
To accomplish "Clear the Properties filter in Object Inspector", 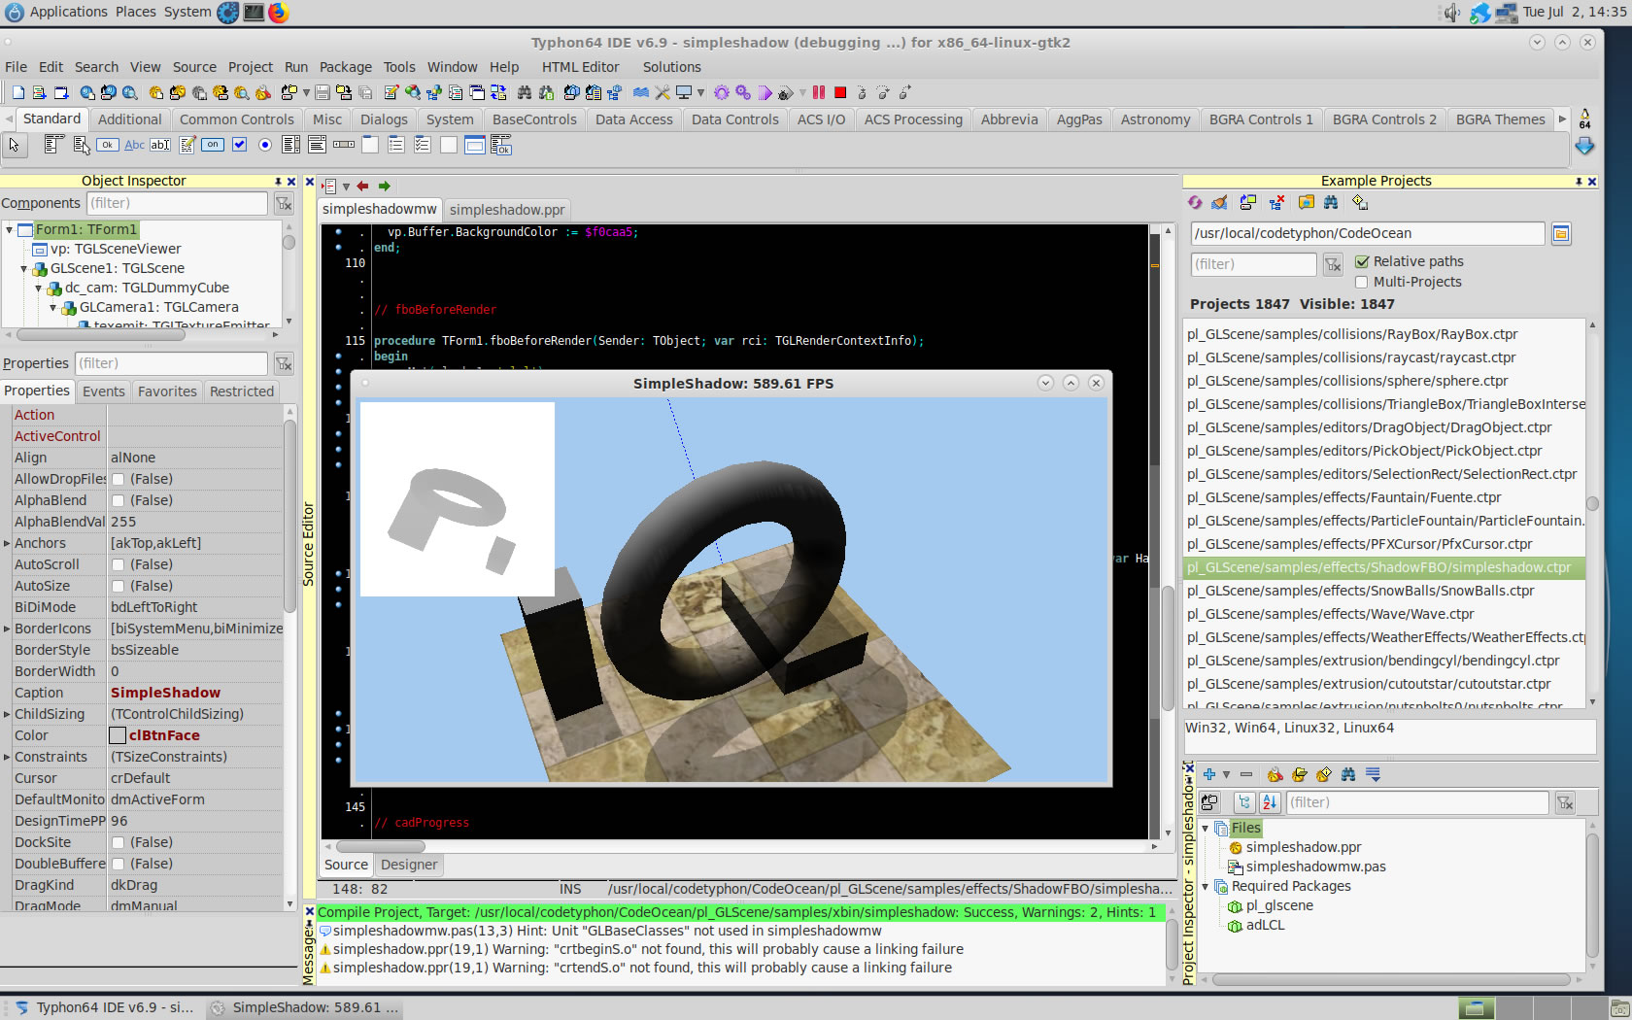I will point(284,363).
